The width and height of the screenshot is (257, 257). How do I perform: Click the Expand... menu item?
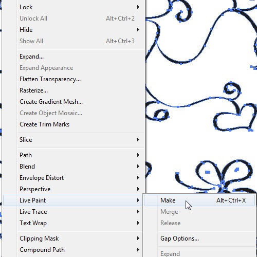(81, 57)
